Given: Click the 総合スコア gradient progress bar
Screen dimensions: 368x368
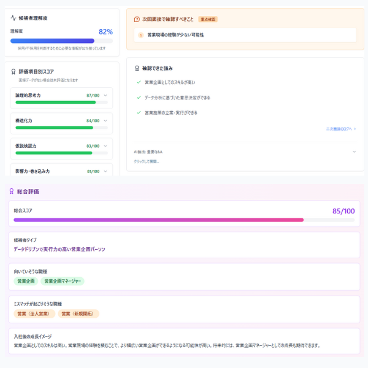Looking at the screenshot, I should coord(184,220).
